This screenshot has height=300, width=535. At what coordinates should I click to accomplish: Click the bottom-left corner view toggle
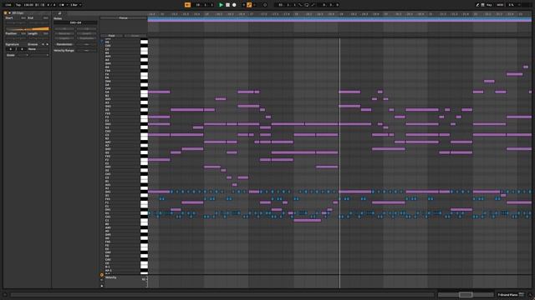coord(5,294)
